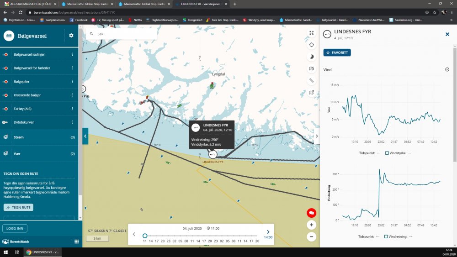Open the Facebook bookmark

(x=79, y=20)
